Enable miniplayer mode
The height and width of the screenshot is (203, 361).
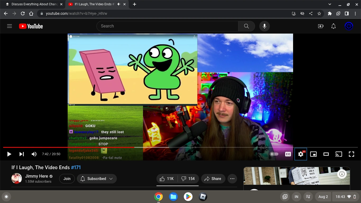[x=313, y=154]
